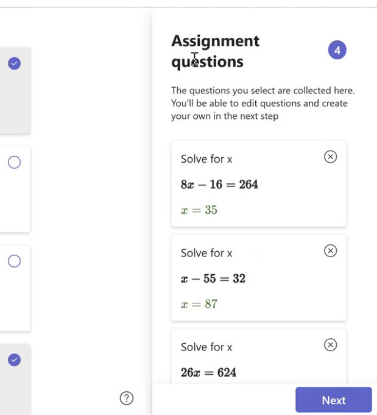Screen dimensions: 377x415
Task: Remove the x − 55 = 32 question
Action: click(x=330, y=250)
